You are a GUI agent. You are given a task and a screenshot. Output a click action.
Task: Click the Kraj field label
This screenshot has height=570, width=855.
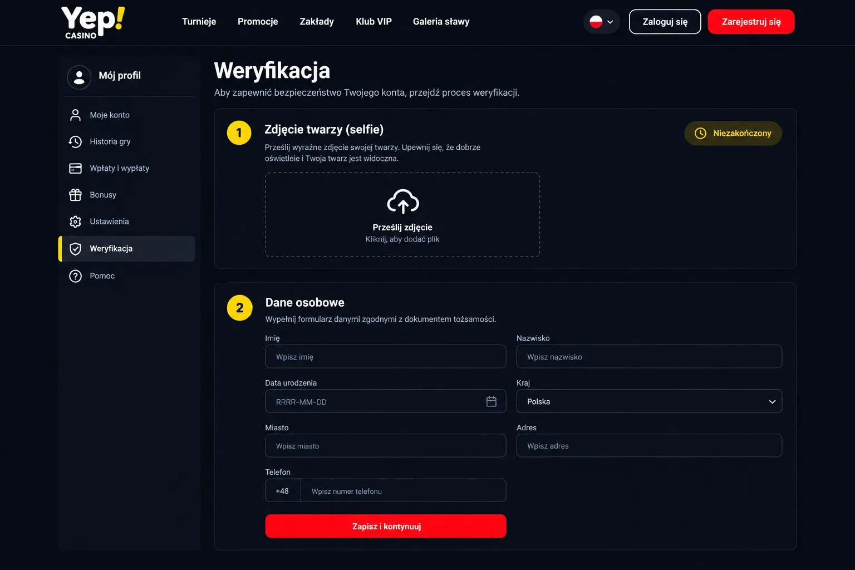tap(523, 383)
